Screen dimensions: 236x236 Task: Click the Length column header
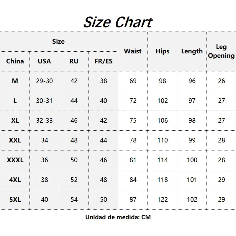[192, 51]
